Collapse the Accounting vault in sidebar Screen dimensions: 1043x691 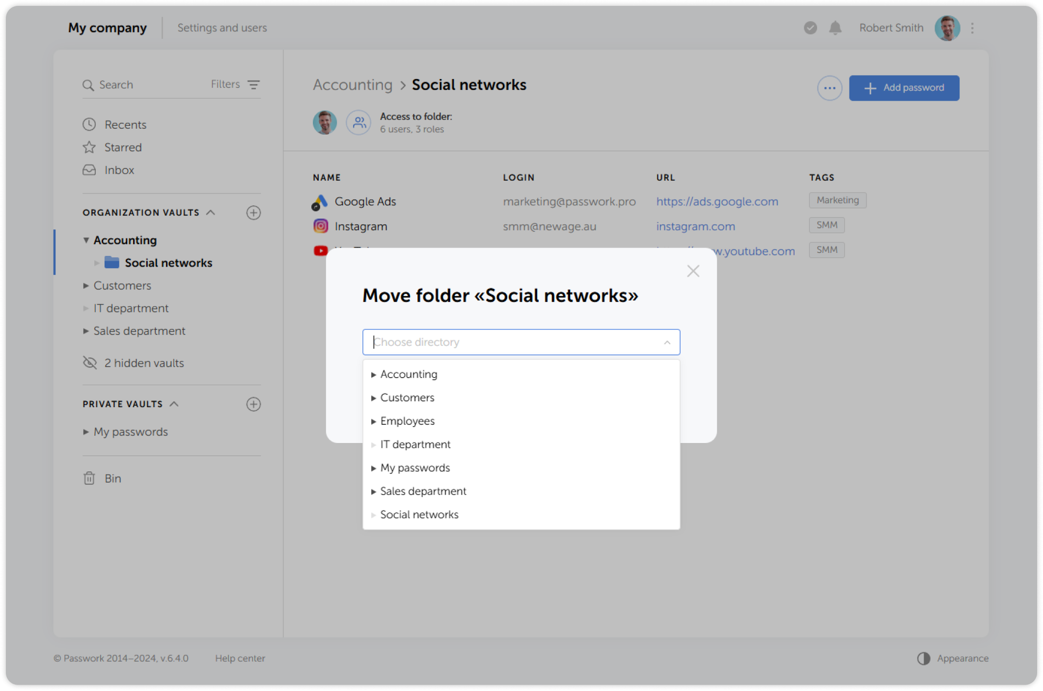click(86, 240)
